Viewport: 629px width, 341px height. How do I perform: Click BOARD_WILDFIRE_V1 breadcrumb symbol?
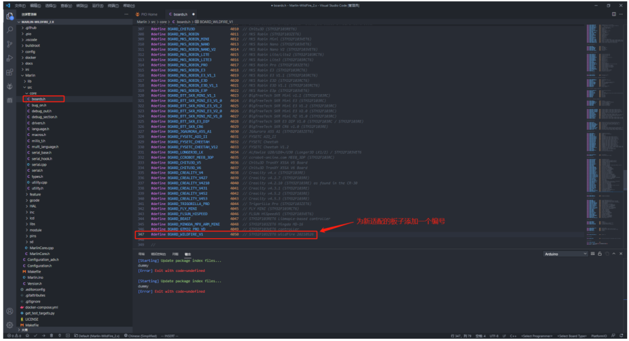point(214,22)
